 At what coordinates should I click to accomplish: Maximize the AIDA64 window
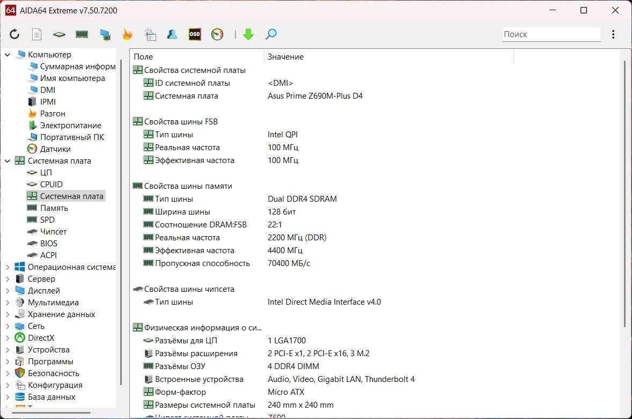(584, 11)
